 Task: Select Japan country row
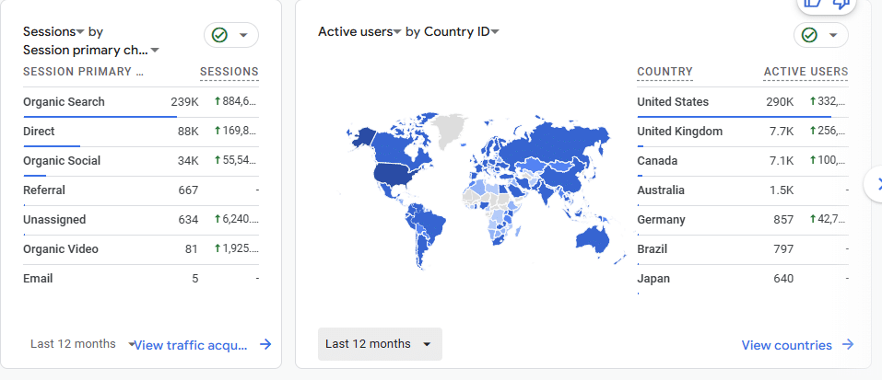tap(743, 279)
